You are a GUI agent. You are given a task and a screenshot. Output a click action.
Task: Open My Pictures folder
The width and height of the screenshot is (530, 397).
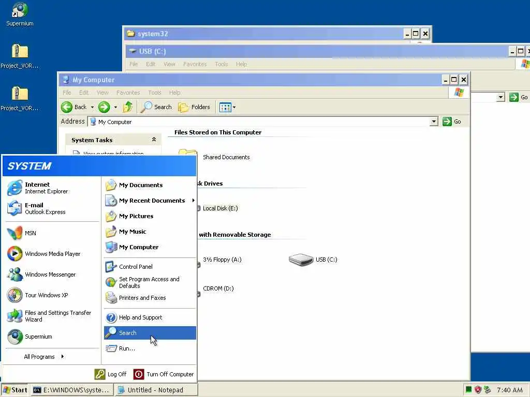150,216
